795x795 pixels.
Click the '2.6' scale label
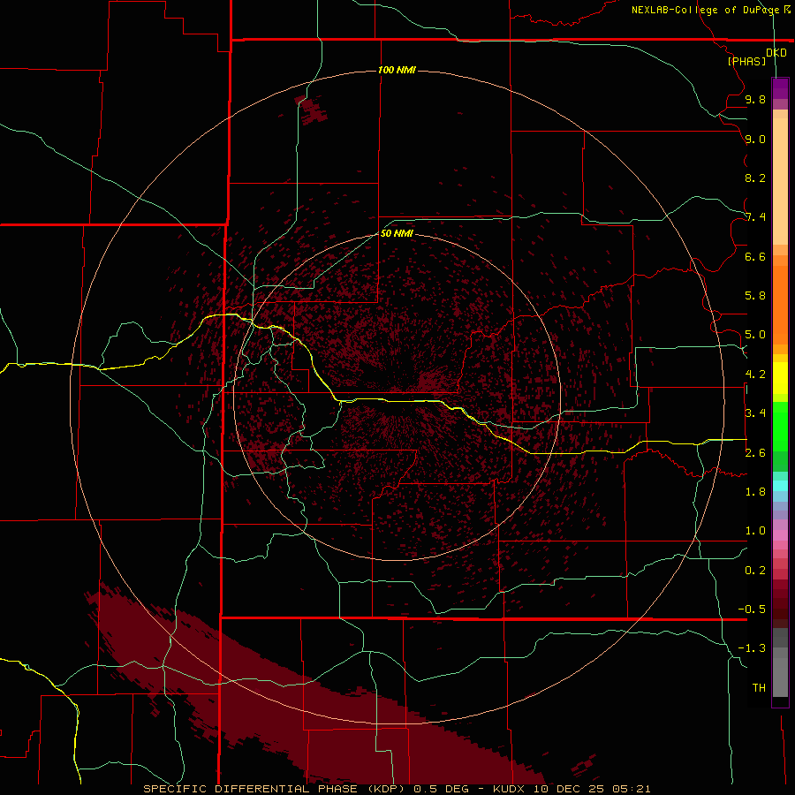click(x=755, y=452)
